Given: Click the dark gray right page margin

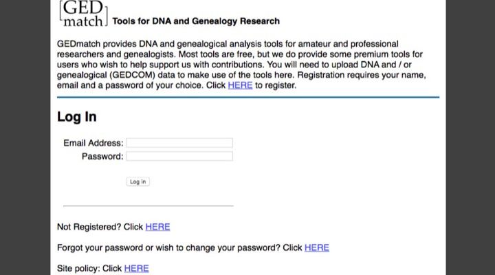Looking at the screenshot, I should pos(471,137).
